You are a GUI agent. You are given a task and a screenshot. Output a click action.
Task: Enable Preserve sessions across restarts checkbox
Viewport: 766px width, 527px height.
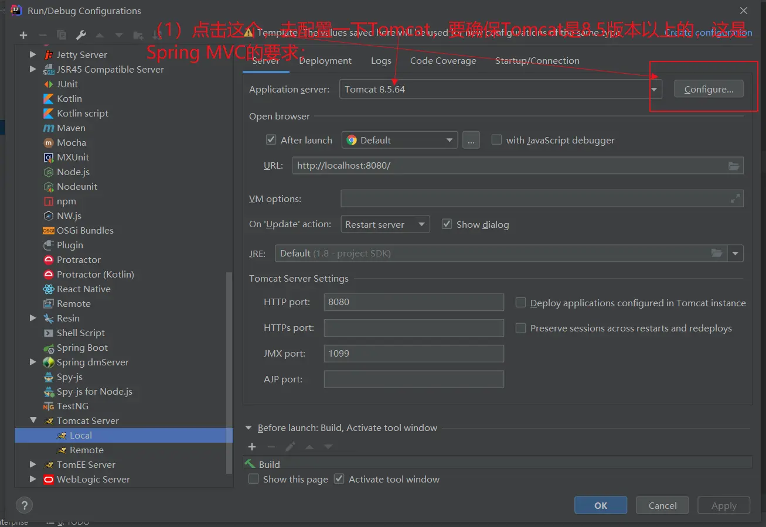tap(520, 328)
